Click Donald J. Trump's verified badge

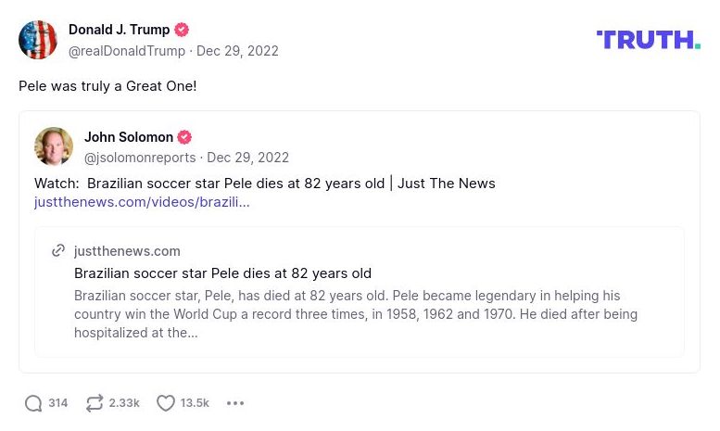tap(182, 30)
